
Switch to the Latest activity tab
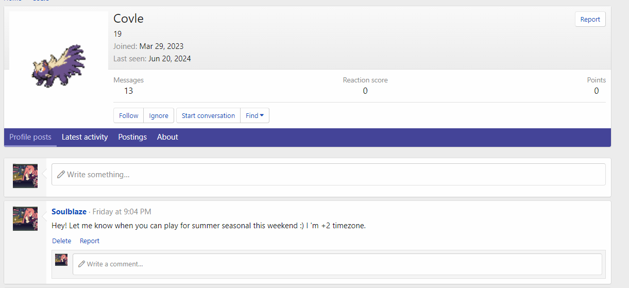pyautogui.click(x=84, y=137)
